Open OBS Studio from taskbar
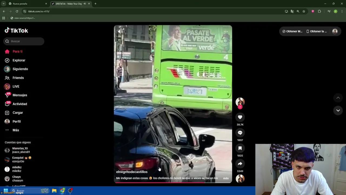 pyautogui.click(x=70, y=191)
